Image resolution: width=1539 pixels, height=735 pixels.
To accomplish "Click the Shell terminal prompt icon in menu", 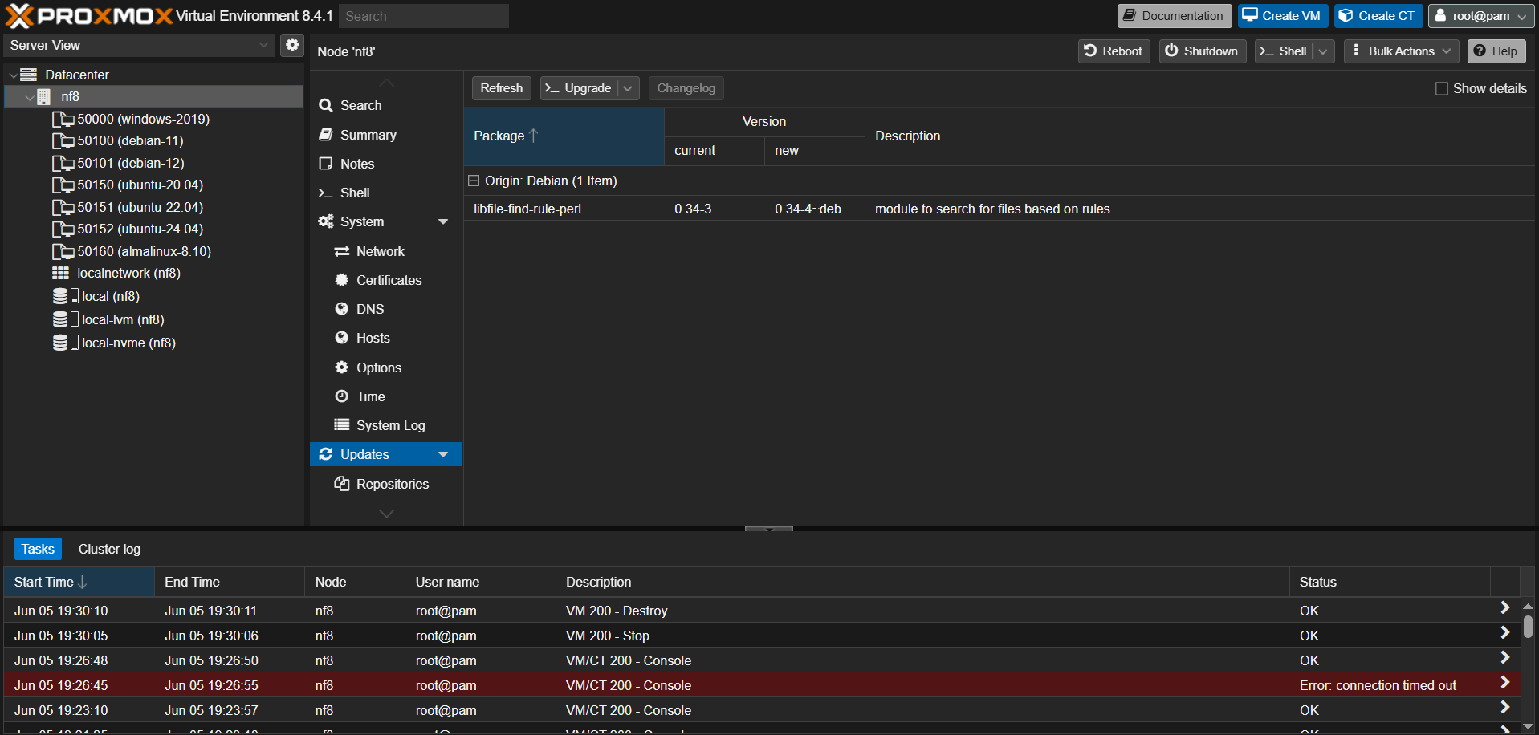I will pyautogui.click(x=325, y=193).
